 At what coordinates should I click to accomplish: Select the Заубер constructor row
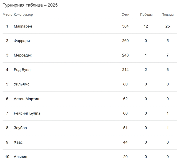point(20,128)
